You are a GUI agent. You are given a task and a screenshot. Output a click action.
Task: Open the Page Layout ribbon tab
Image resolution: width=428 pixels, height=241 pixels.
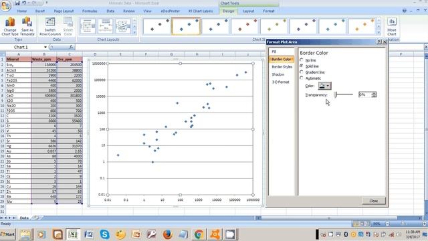coord(64,11)
